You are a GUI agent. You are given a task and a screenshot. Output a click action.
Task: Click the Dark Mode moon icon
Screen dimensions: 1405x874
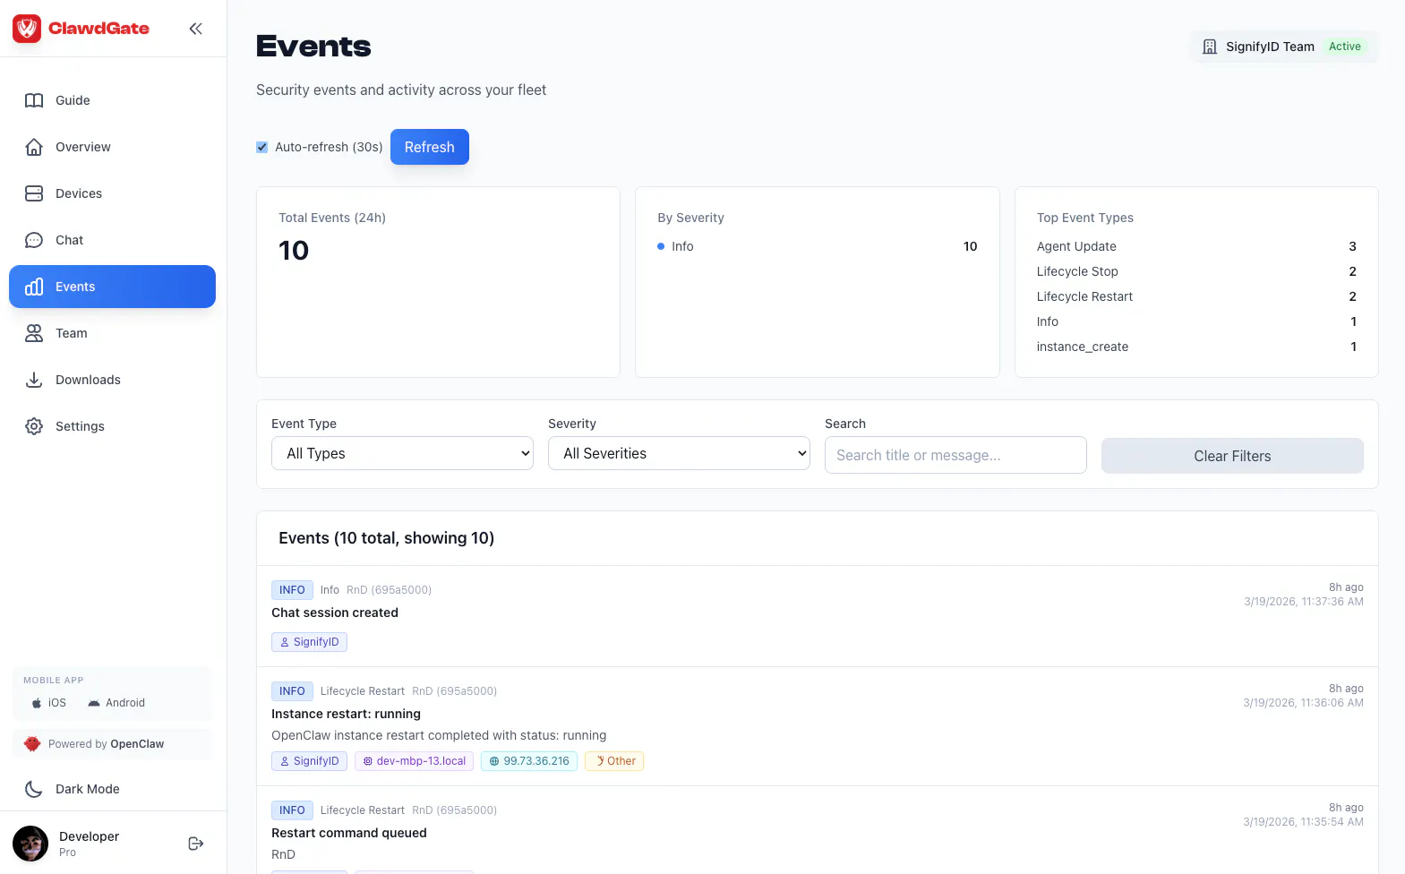click(x=34, y=789)
